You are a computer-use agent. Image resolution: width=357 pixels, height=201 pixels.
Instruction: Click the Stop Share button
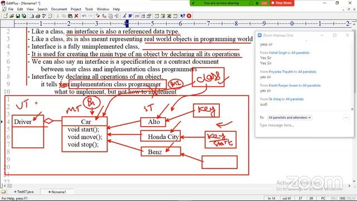pyautogui.click(x=282, y=3)
